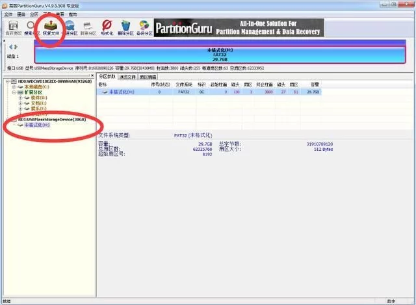Click the Save Changes (保存更改) toolbar icon

pos(14,28)
